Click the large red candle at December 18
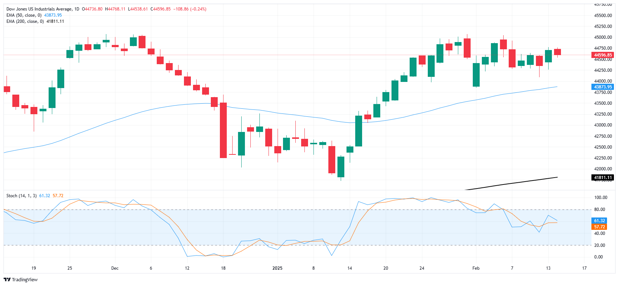The width and height of the screenshot is (619, 286). click(x=223, y=130)
